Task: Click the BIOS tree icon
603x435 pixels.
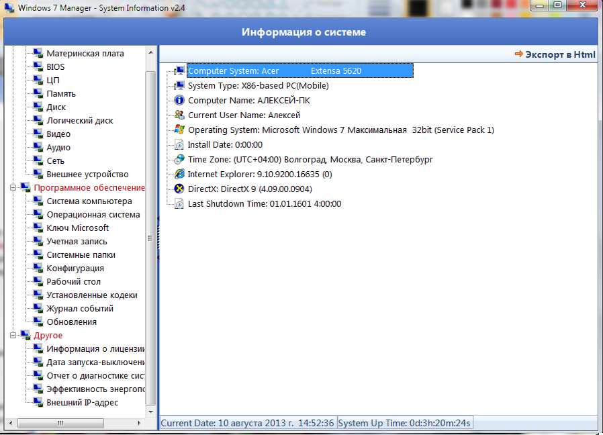Action: [x=38, y=66]
